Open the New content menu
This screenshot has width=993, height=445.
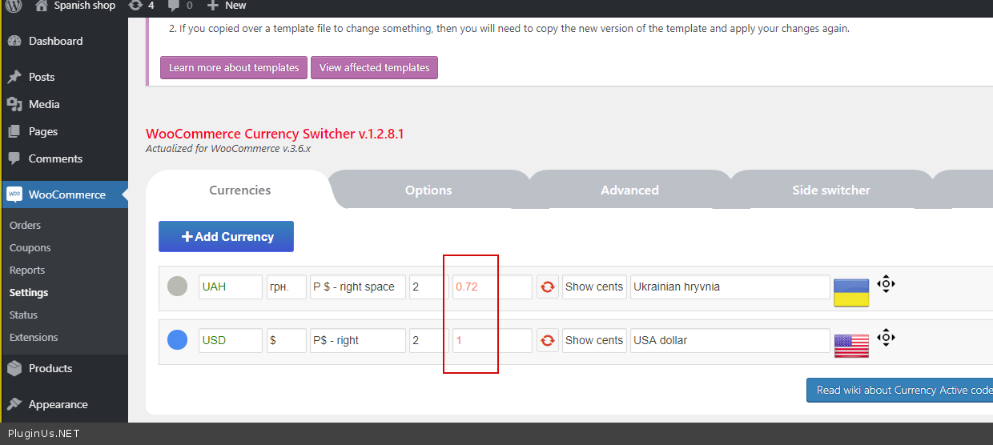point(227,6)
